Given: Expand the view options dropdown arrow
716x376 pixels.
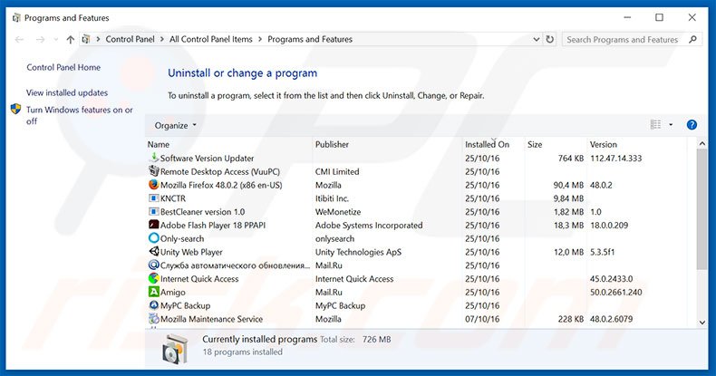Looking at the screenshot, I should pos(671,125).
